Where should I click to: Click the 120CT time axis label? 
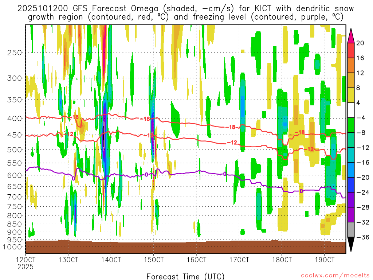(25, 260)
